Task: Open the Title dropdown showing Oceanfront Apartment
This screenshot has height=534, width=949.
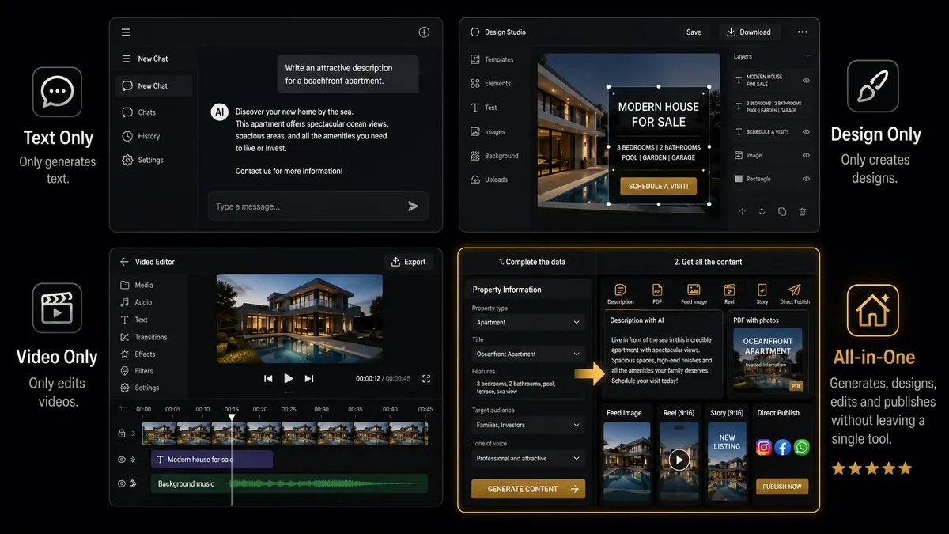Action: (528, 354)
